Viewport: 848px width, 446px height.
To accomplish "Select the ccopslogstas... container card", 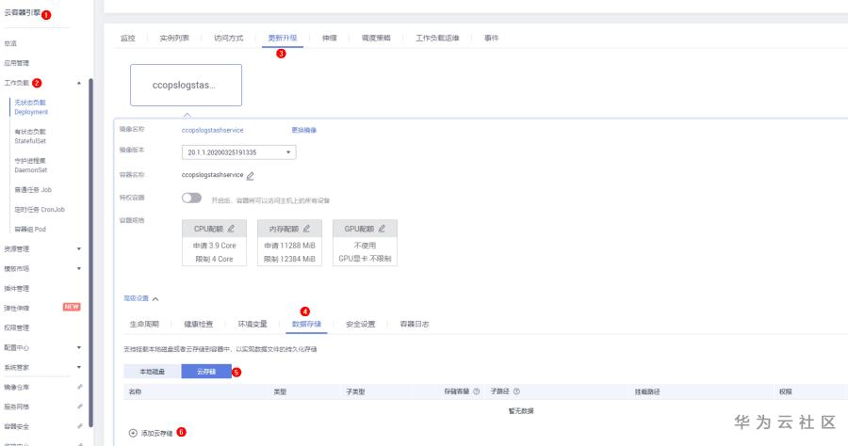I will click(186, 86).
